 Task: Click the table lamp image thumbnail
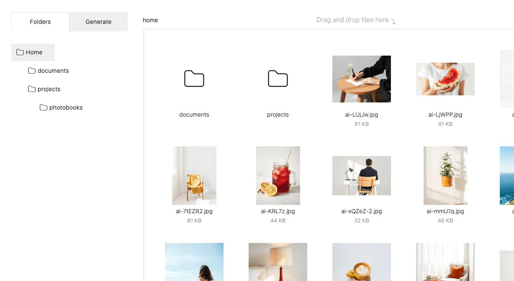(278, 262)
